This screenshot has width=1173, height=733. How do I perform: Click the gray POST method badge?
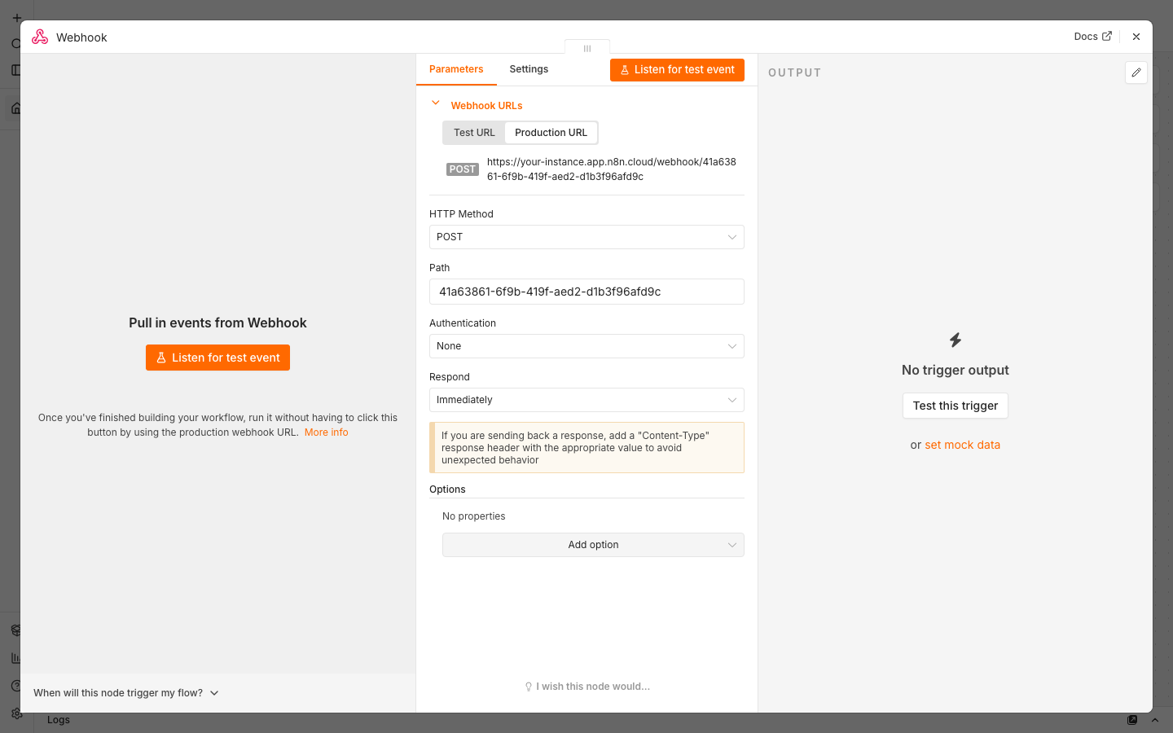462,169
